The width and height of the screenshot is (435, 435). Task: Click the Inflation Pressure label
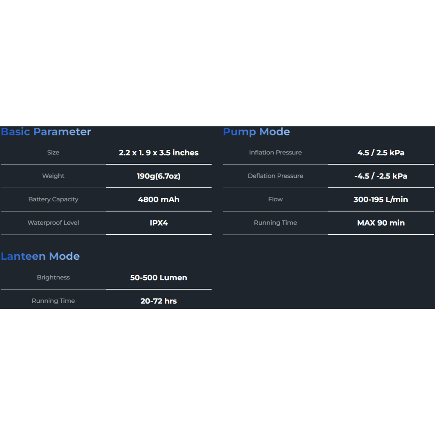point(275,152)
